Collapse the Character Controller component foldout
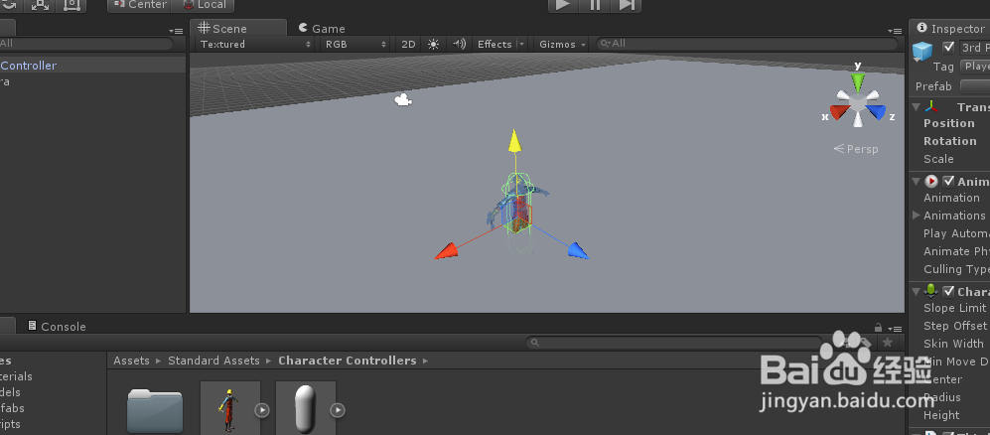990x435 pixels. click(916, 292)
